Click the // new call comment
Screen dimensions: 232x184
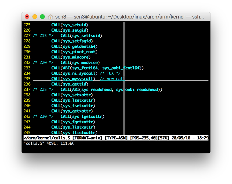pyautogui.click(x=112, y=79)
